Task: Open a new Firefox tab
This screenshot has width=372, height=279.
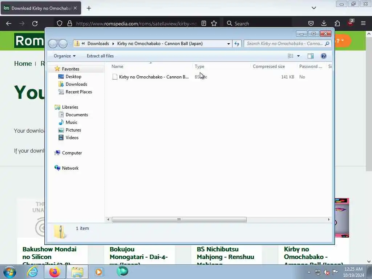Action: coord(89,8)
